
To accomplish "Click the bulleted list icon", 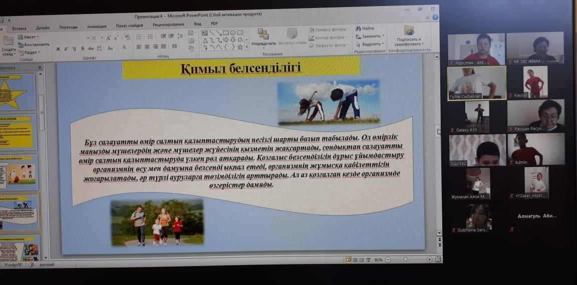I will pyautogui.click(x=139, y=37).
